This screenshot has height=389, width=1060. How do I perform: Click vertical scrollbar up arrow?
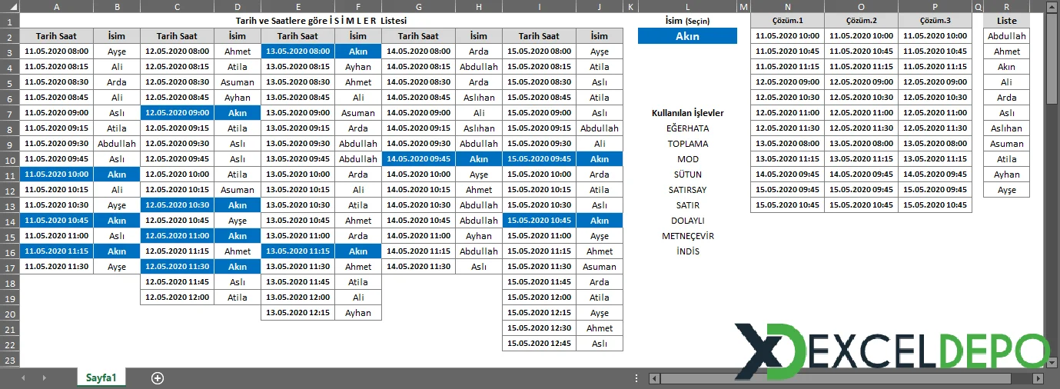(x=1052, y=6)
